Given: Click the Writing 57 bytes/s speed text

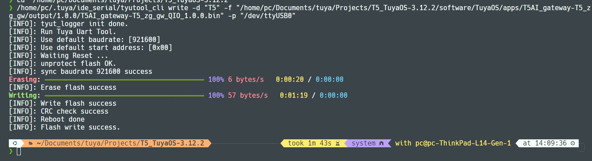Looking at the screenshot, I should tap(248, 96).
